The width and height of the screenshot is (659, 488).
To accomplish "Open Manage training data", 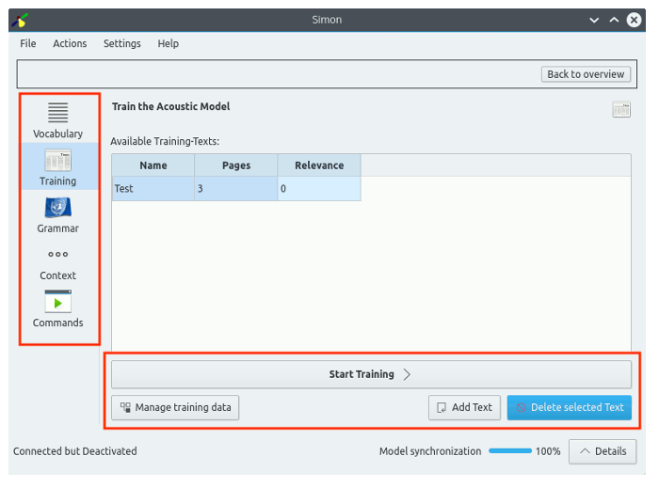I will [176, 407].
